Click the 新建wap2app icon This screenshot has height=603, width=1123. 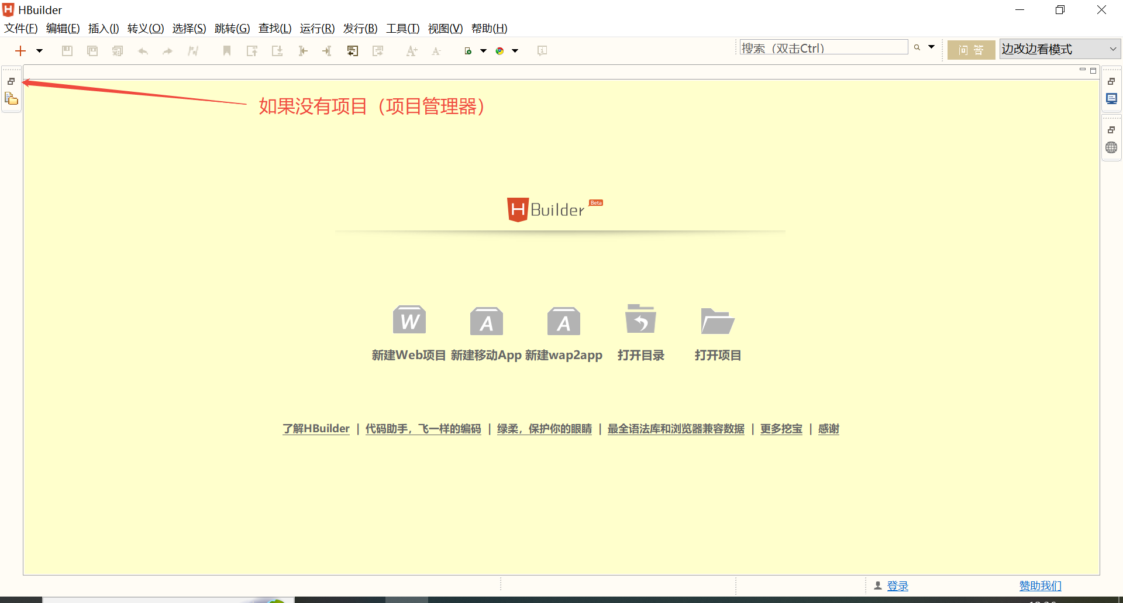(564, 321)
